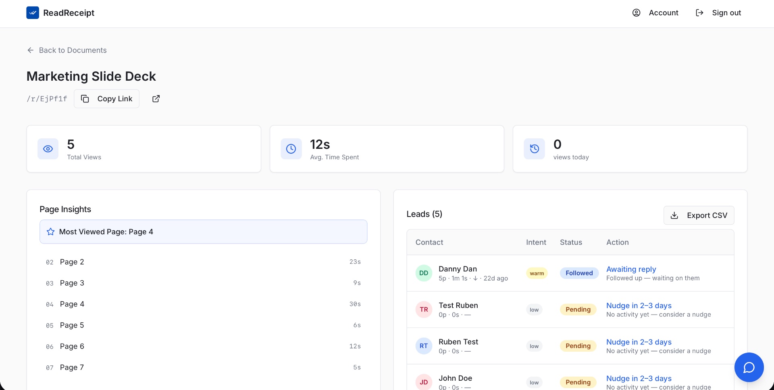Viewport: 774px width, 390px height.
Task: Open the Danny Dan contact
Action: (458, 269)
